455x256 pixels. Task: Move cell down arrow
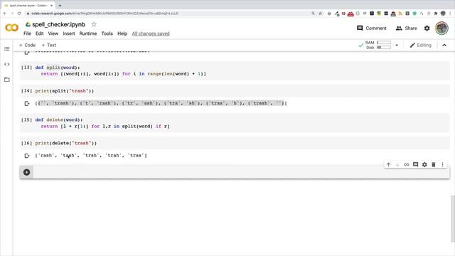[x=397, y=164]
